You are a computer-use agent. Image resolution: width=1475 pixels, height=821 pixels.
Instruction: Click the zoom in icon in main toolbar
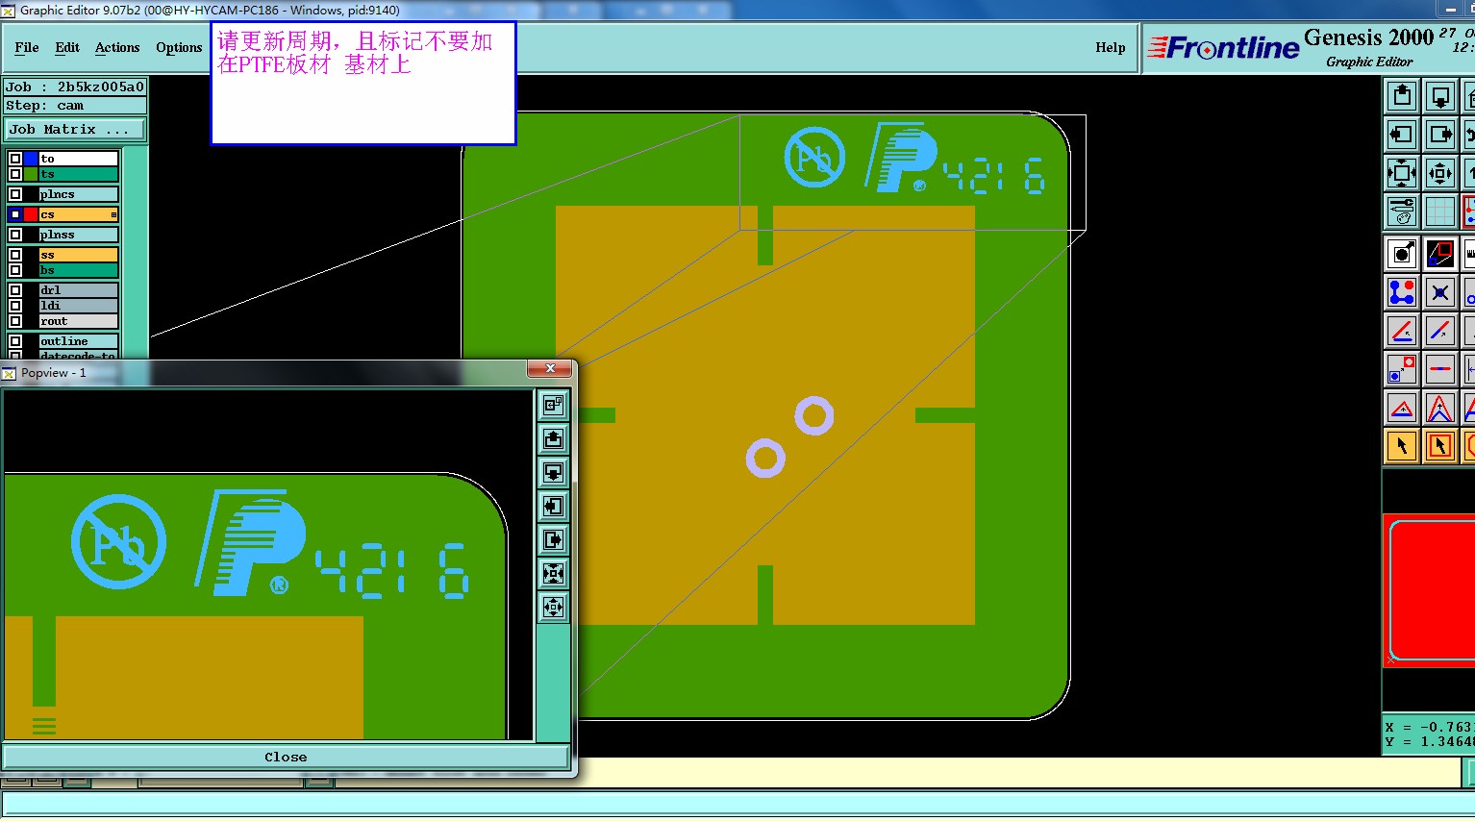click(1402, 173)
